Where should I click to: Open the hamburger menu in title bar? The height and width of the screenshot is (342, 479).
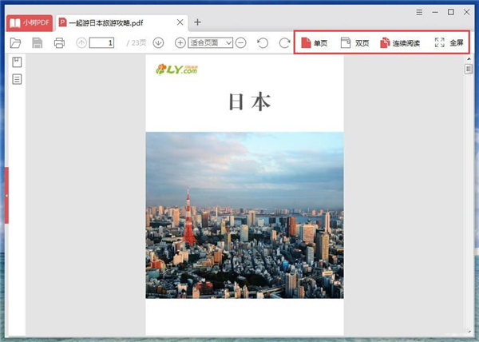coord(419,13)
